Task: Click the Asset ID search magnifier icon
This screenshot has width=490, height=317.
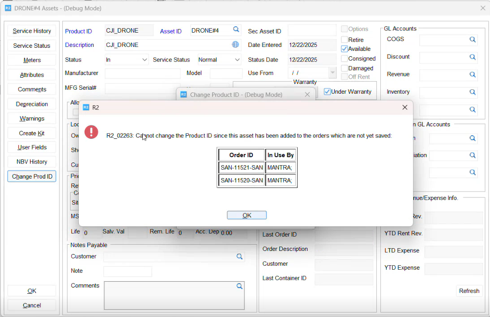Action: [x=236, y=30]
